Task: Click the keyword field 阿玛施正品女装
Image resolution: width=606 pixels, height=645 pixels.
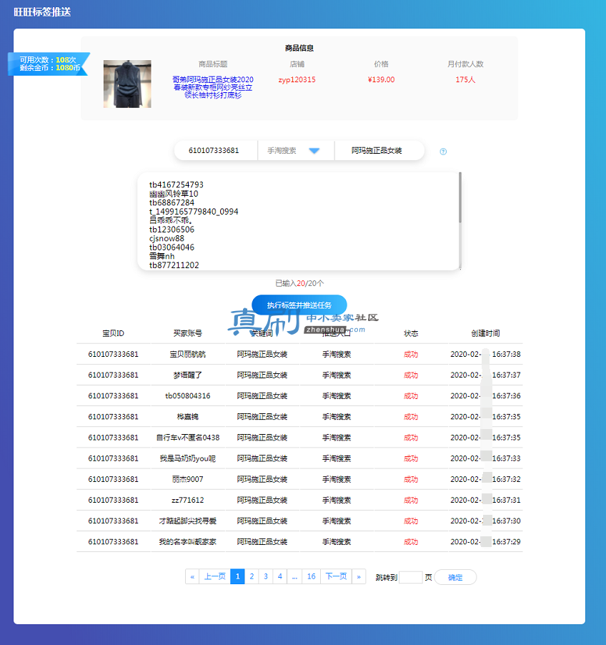Action: (377, 151)
